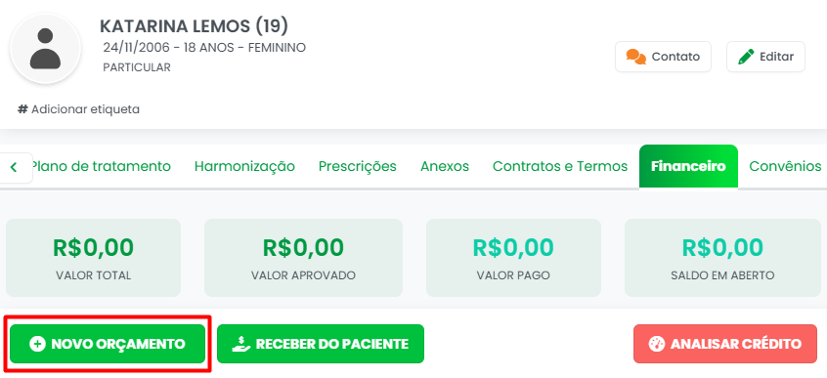Open the Prescrições tab
This screenshot has height=378, width=827.
[x=358, y=167]
